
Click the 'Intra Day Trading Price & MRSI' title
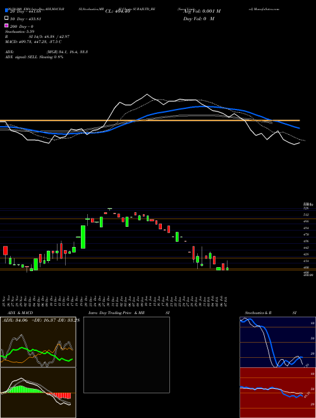click(129, 313)
